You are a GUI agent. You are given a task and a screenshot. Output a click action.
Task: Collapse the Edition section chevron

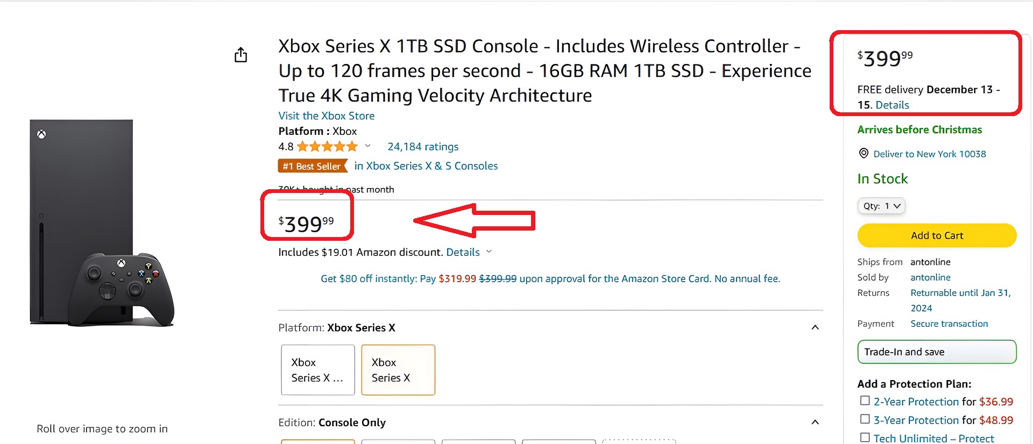(x=815, y=422)
